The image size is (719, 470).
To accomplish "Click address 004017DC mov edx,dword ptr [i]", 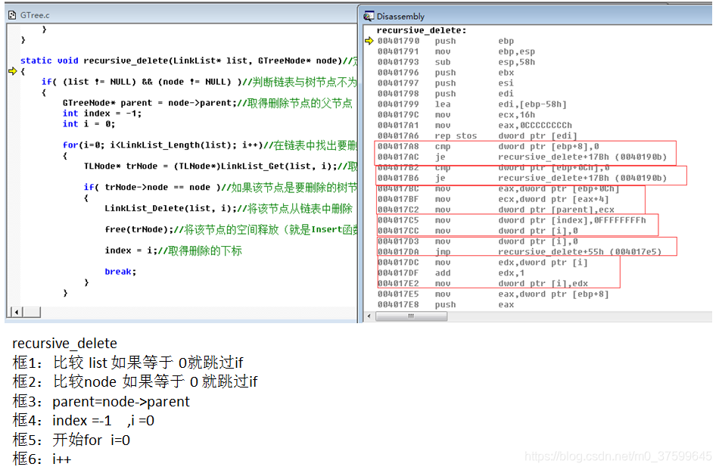I will coord(482,263).
